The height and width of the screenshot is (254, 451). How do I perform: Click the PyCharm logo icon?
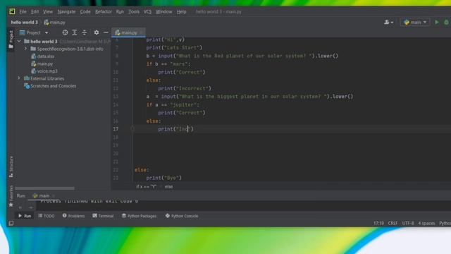(x=12, y=11)
